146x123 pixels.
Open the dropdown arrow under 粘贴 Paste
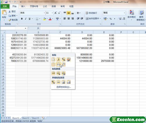(x=4, y=20)
